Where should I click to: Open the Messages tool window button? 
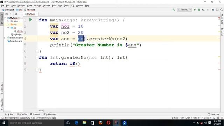(50, 114)
